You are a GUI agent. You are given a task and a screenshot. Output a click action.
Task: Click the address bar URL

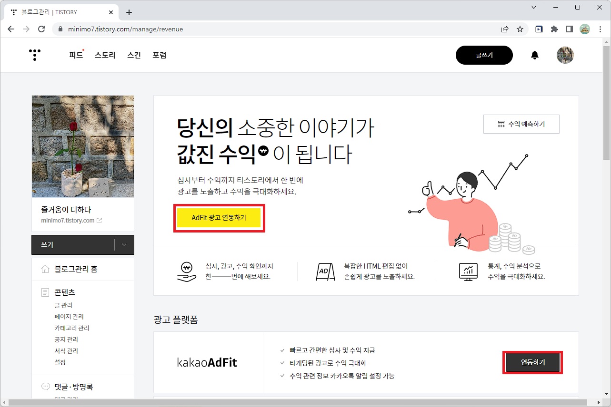[x=125, y=29]
